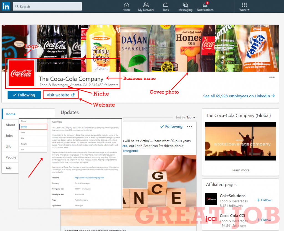The height and width of the screenshot is (231, 284).
Task: Open company header more options ellipsis
Action: (272, 77)
